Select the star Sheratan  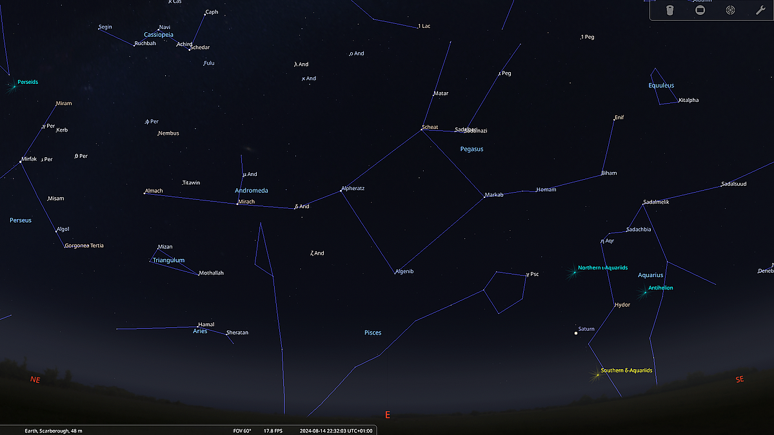tap(226, 334)
